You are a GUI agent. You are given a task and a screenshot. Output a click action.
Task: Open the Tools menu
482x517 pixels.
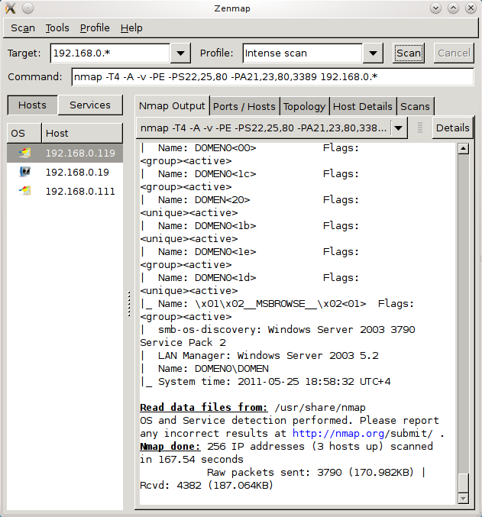pos(57,28)
